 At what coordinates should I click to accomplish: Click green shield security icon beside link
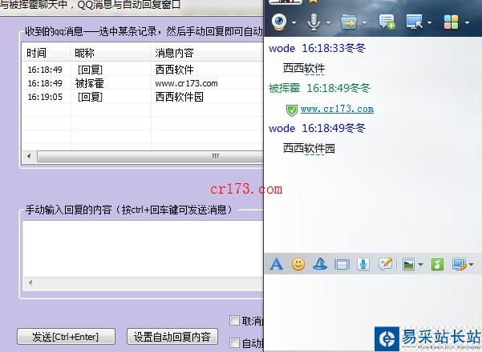coord(291,110)
